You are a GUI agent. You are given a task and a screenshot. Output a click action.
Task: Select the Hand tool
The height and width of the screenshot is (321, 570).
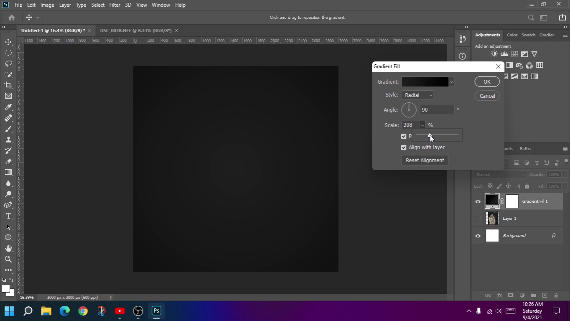tap(8, 248)
